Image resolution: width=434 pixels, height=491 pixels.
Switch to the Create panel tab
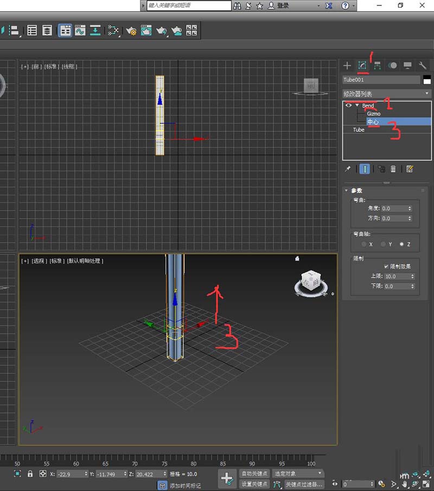coord(347,66)
